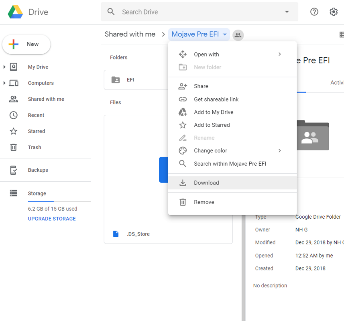This screenshot has width=344, height=321.
Task: Choose Download from the context menu
Action: click(206, 183)
